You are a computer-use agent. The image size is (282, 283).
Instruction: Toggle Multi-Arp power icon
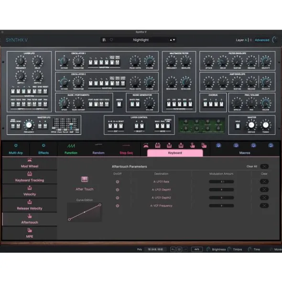16,146
